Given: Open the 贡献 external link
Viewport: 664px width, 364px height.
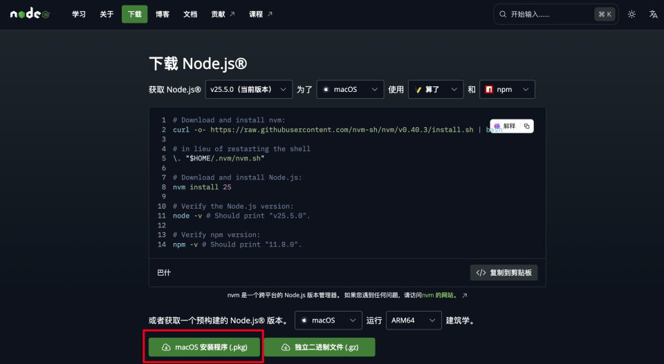Looking at the screenshot, I should pyautogui.click(x=223, y=15).
